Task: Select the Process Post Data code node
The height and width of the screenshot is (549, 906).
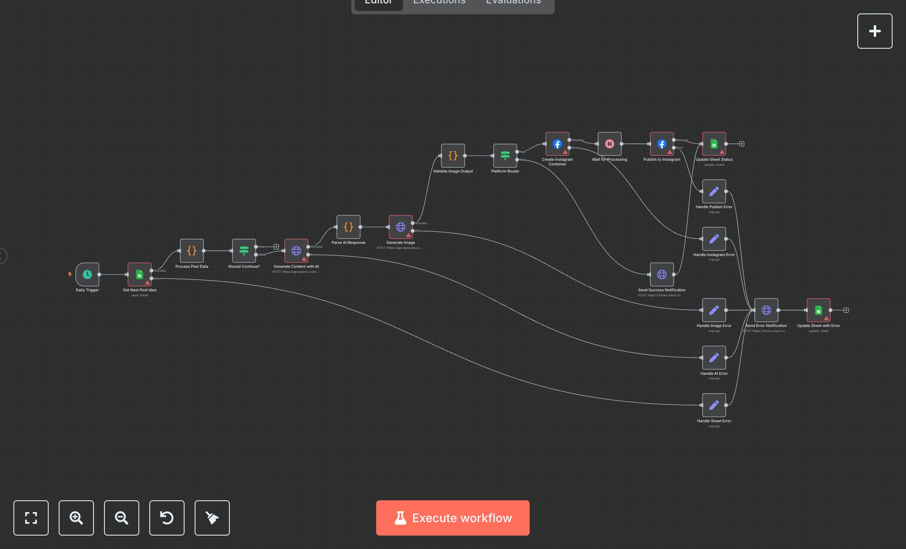Action: pyautogui.click(x=192, y=251)
